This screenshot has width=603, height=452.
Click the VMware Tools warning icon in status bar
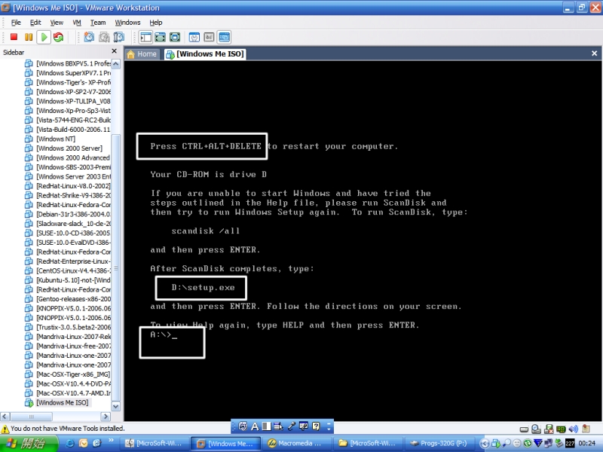pos(5,429)
